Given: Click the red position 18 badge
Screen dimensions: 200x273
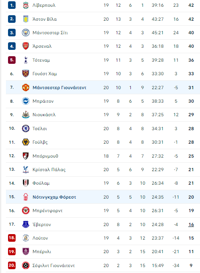Looking at the screenshot, I should pos(12,238).
